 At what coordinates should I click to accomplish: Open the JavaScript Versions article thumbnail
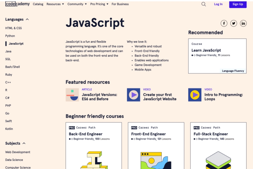point(72,95)
